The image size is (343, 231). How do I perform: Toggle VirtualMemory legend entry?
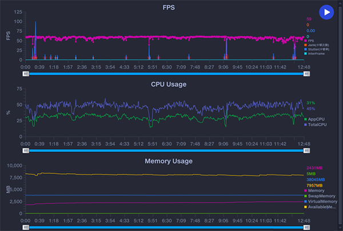pos(321,201)
